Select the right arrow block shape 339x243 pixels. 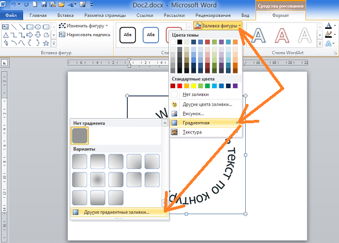(x=29, y=35)
